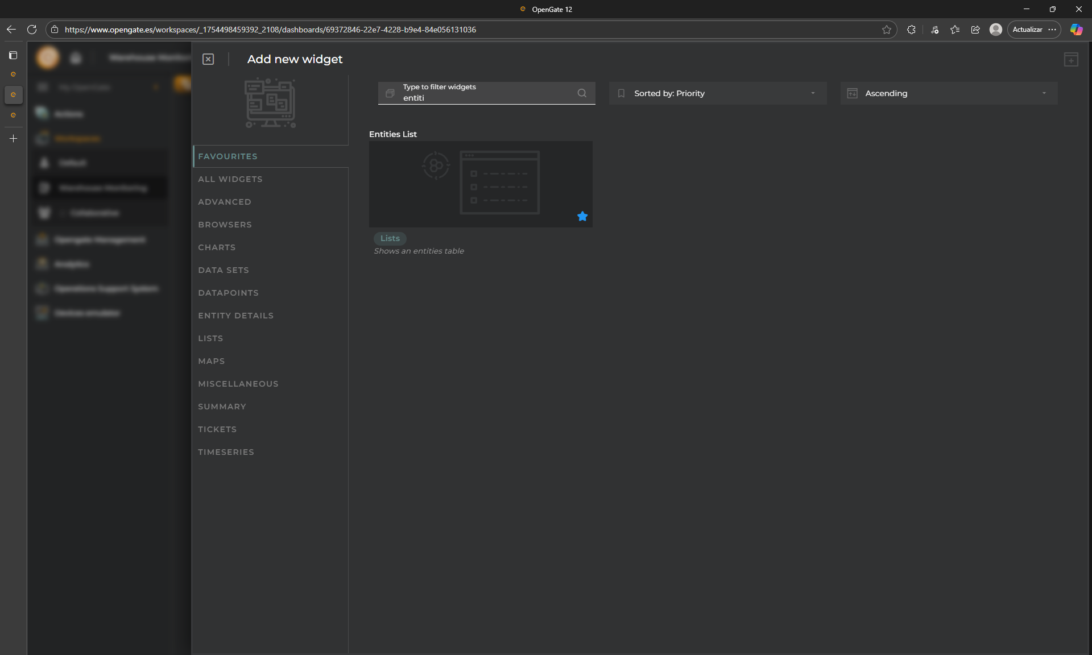The width and height of the screenshot is (1092, 655).
Task: Click the Actualizar update button
Action: point(1027,30)
